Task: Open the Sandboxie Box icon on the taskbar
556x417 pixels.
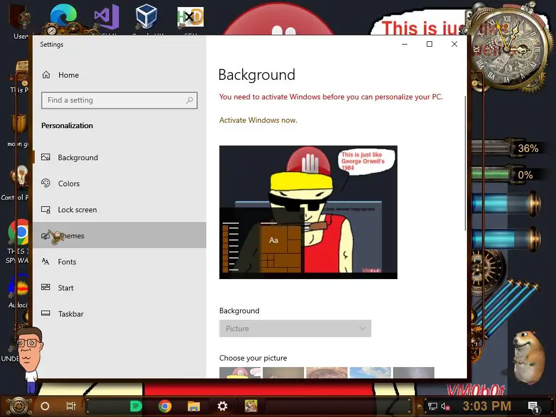Action: [x=251, y=406]
